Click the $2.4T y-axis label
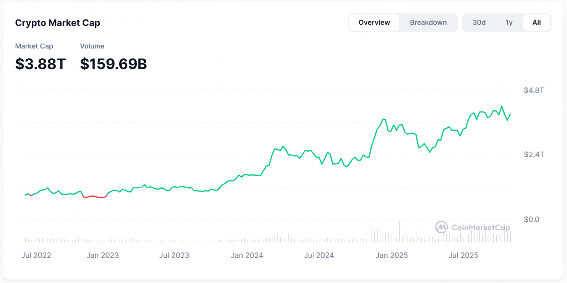Viewport: 567px width, 283px height. click(534, 154)
